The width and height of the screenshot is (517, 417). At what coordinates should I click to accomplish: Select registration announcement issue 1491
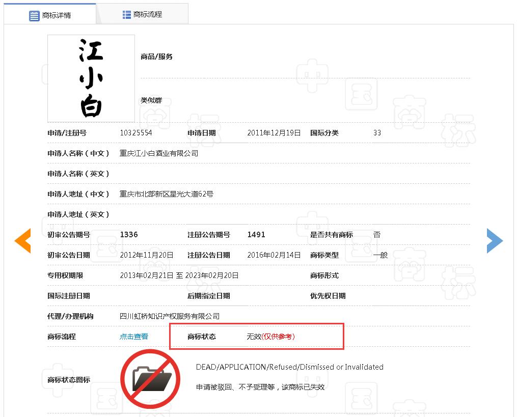click(x=256, y=235)
